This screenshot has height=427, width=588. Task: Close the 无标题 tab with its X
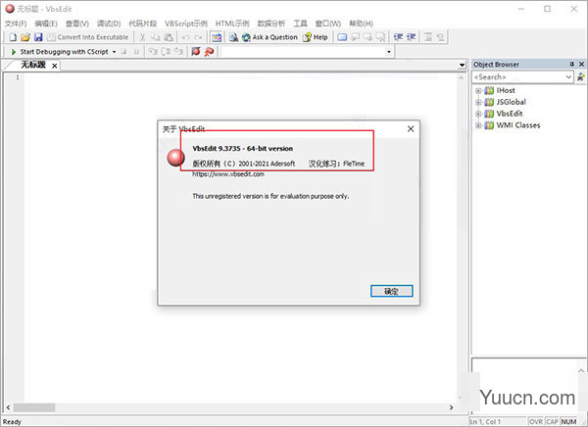[x=54, y=66]
